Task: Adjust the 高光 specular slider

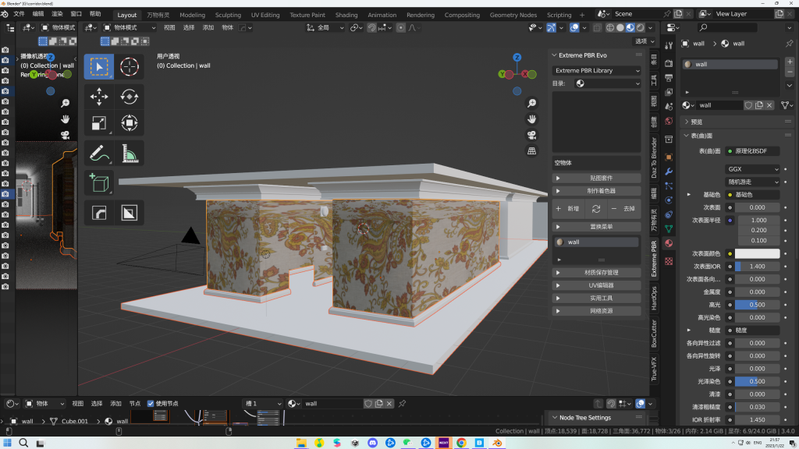Action: click(757, 305)
